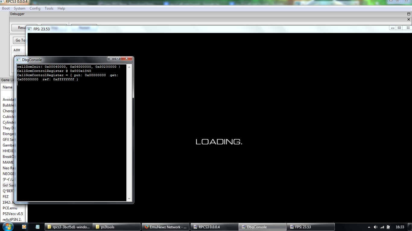This screenshot has height=231, width=412.
Task: Select the They D entry in the game list
Action: (x=8, y=128)
